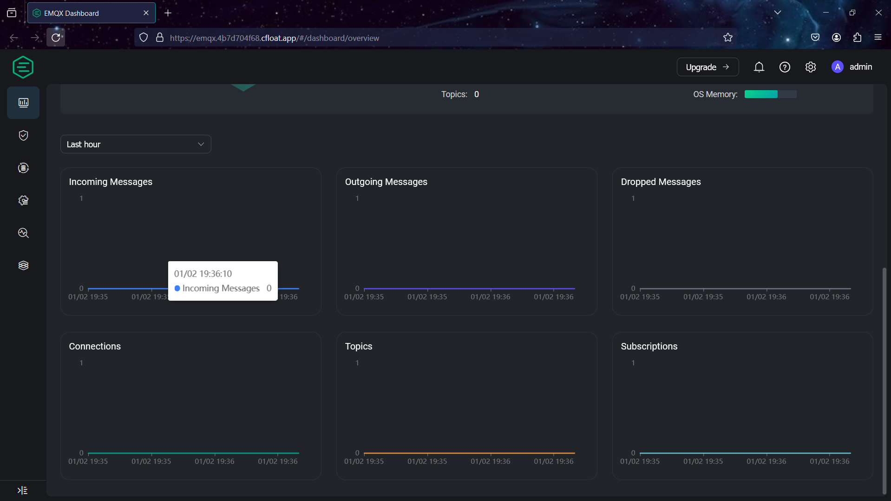Image resolution: width=891 pixels, height=501 pixels.
Task: Click the Dropped Messages chart title
Action: (661, 182)
